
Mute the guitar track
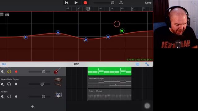2,72
